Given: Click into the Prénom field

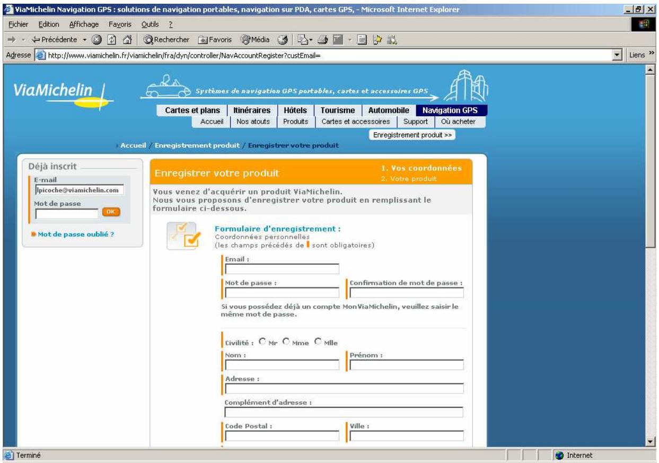Looking at the screenshot, I should [x=407, y=364].
